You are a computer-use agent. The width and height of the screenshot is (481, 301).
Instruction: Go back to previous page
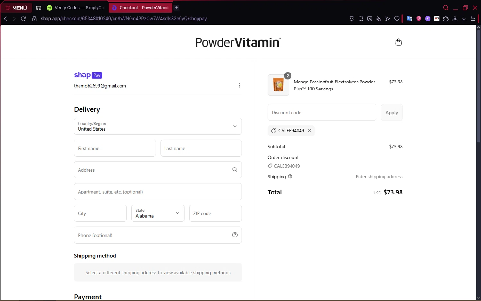point(5,19)
